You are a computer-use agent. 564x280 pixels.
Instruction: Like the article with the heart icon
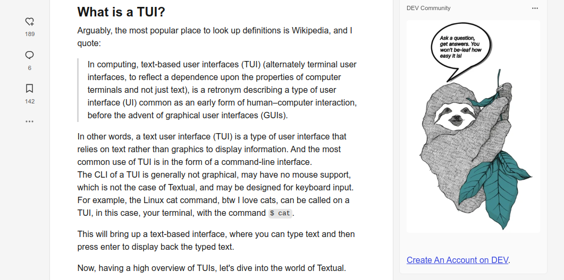(x=30, y=22)
